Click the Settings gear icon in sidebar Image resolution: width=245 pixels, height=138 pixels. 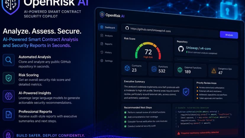(102, 60)
